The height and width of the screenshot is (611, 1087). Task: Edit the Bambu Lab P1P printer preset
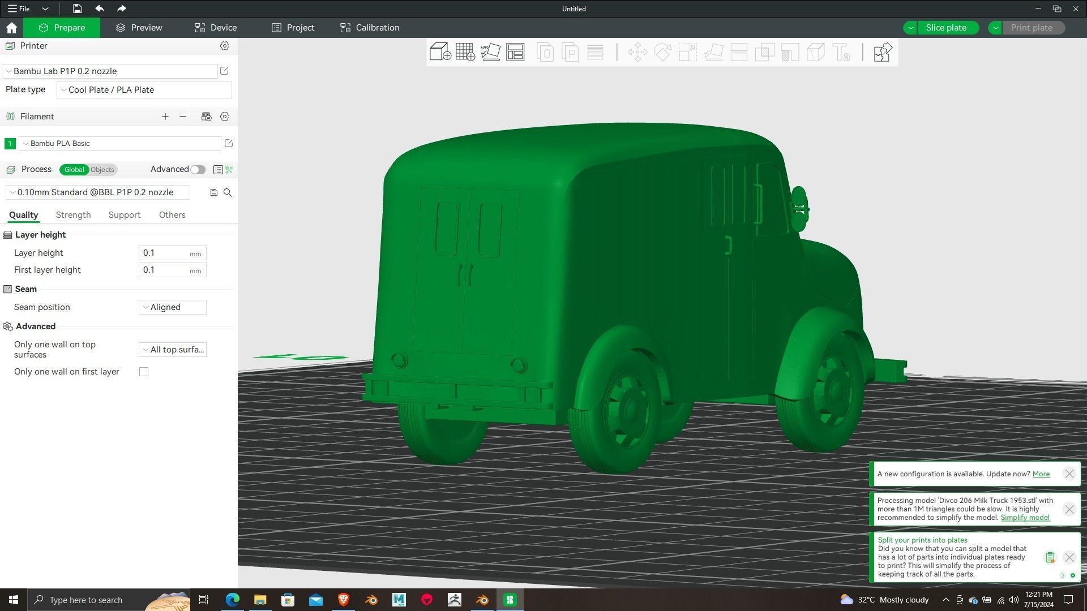click(224, 71)
